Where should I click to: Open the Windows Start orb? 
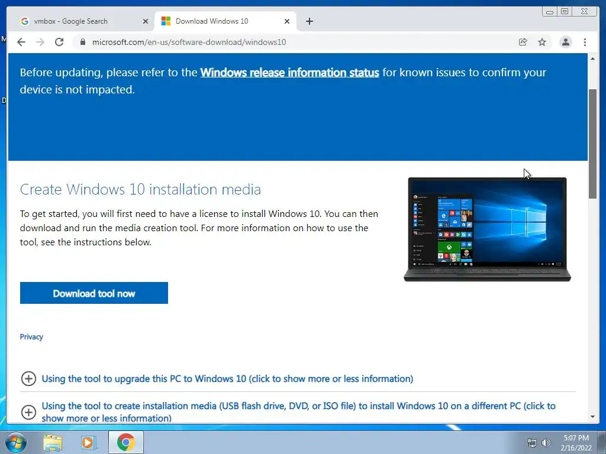point(16,442)
